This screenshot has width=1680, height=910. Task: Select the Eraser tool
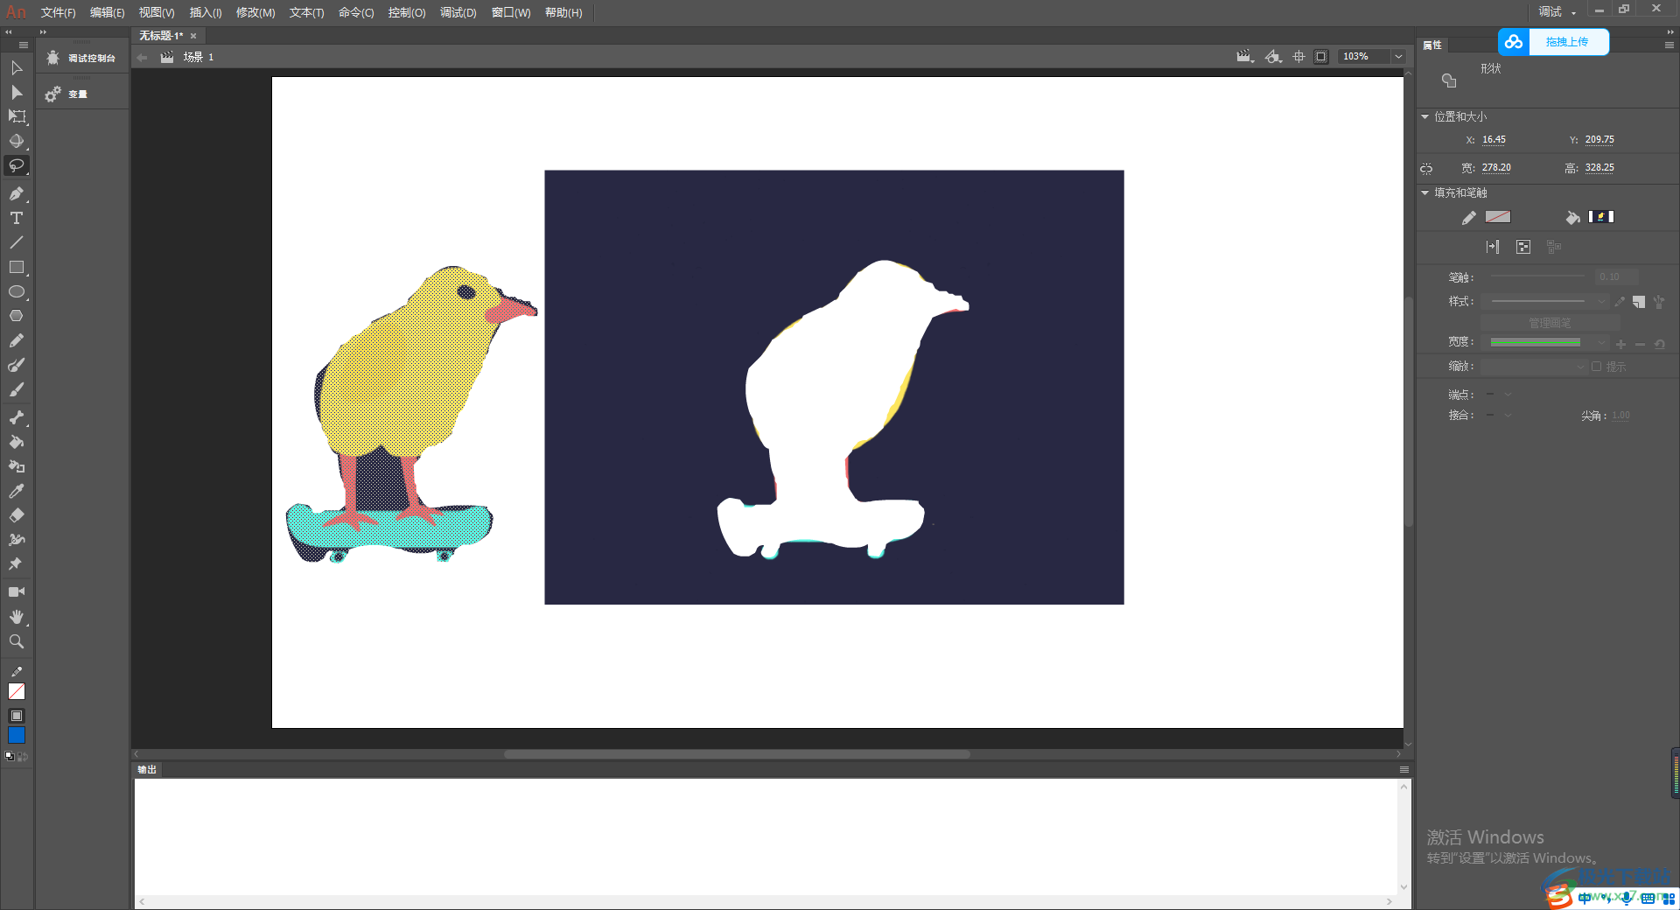(x=17, y=515)
